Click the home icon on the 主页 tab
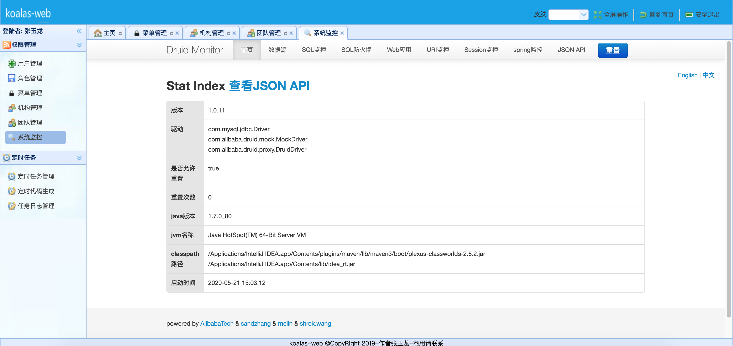Viewport: 733px width, 346px height. (97, 33)
